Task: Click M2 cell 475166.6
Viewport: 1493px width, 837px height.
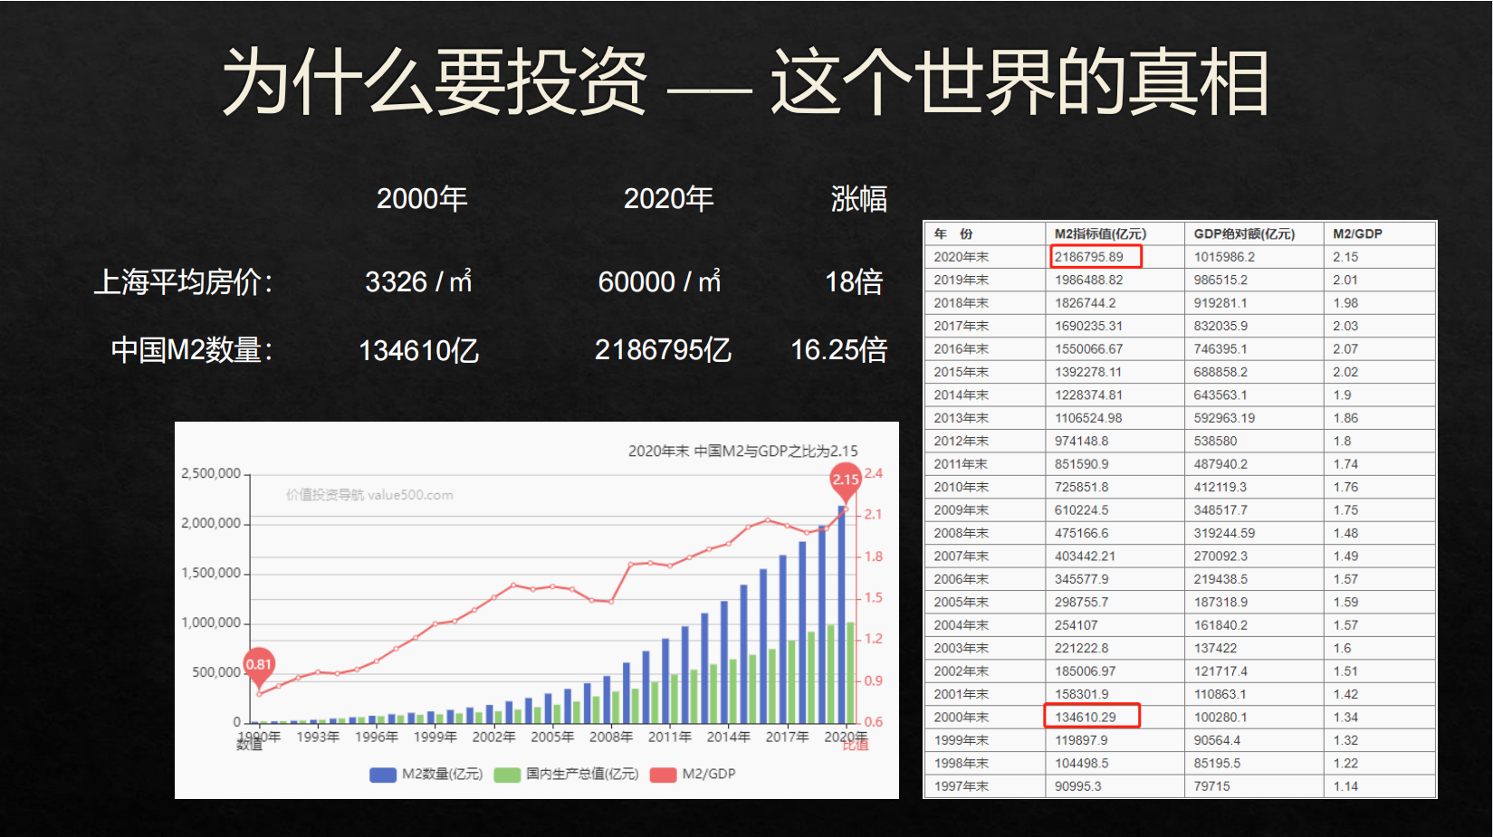Action: pos(1081,533)
